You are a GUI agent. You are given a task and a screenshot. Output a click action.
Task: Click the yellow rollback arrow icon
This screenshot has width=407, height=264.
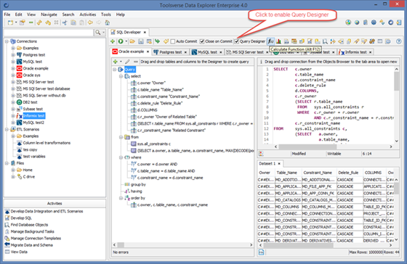coord(166,41)
